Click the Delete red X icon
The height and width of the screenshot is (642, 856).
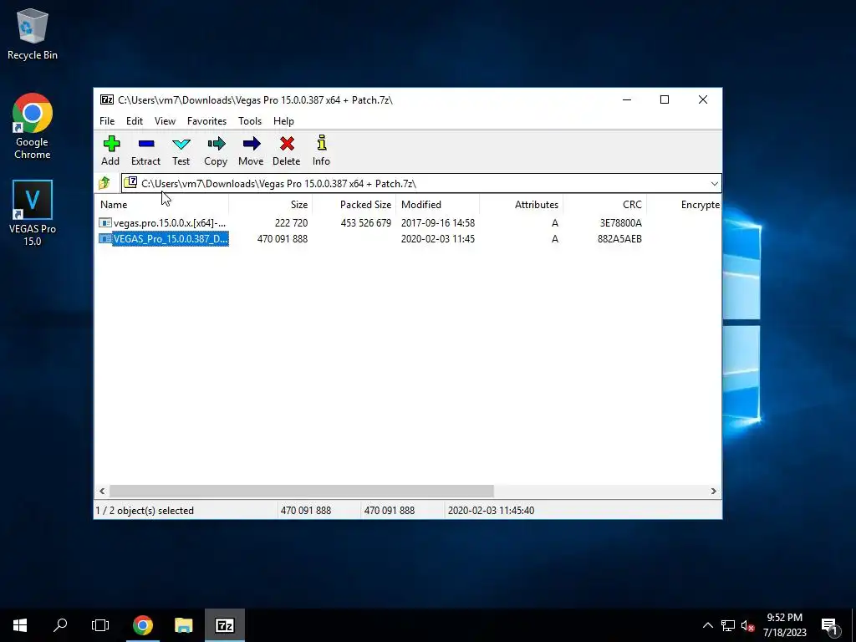[287, 144]
